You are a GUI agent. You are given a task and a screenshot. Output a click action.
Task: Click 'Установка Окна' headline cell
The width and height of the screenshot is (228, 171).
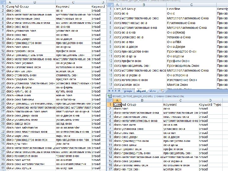tap(192, 37)
